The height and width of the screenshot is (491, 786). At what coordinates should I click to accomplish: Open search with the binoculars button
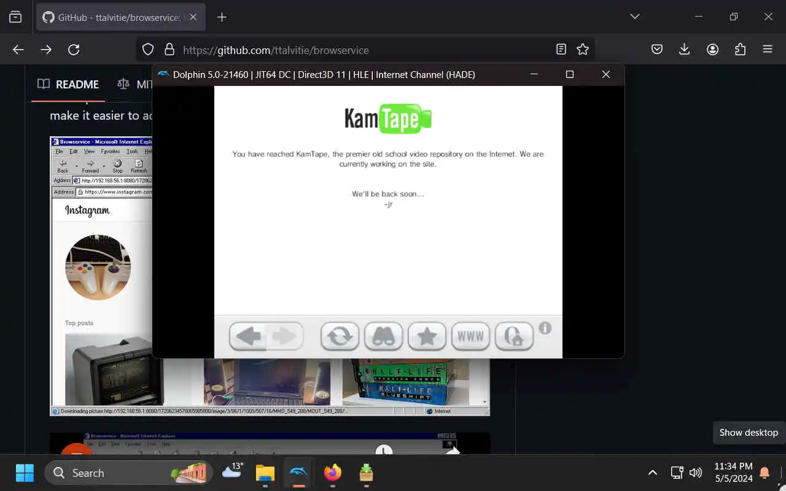click(x=383, y=336)
